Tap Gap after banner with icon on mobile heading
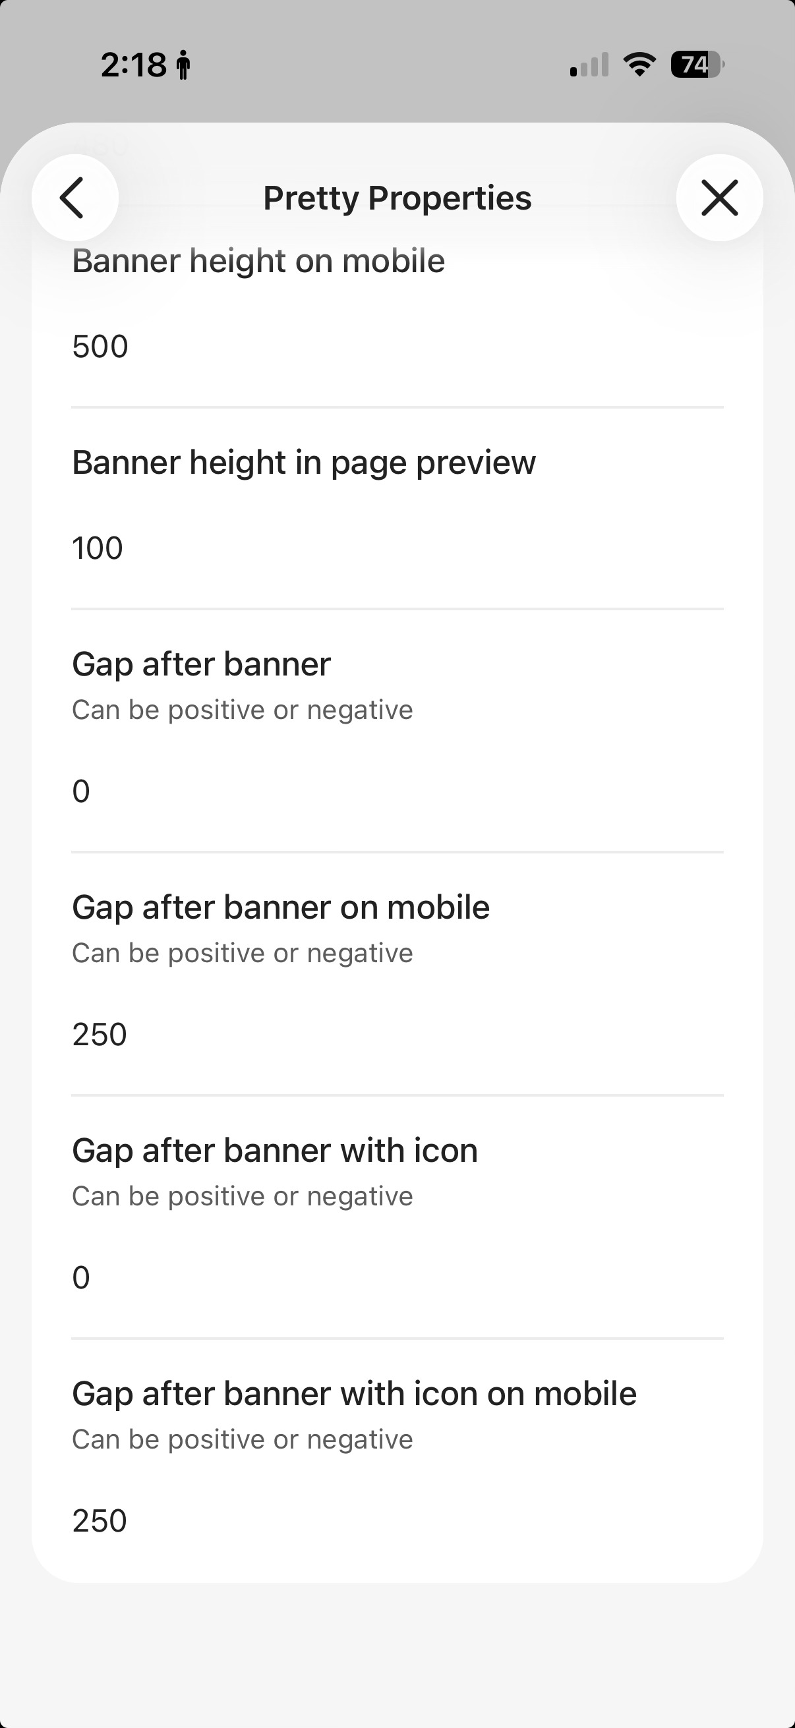The height and width of the screenshot is (1728, 795). tap(354, 1393)
